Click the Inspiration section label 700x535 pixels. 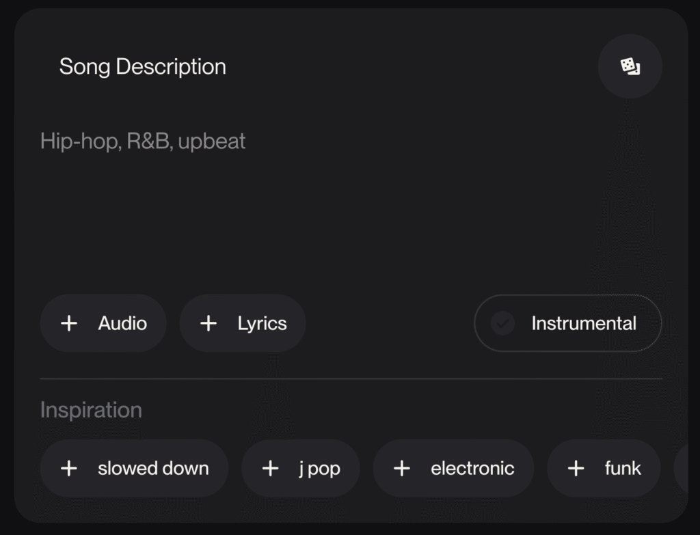(91, 410)
